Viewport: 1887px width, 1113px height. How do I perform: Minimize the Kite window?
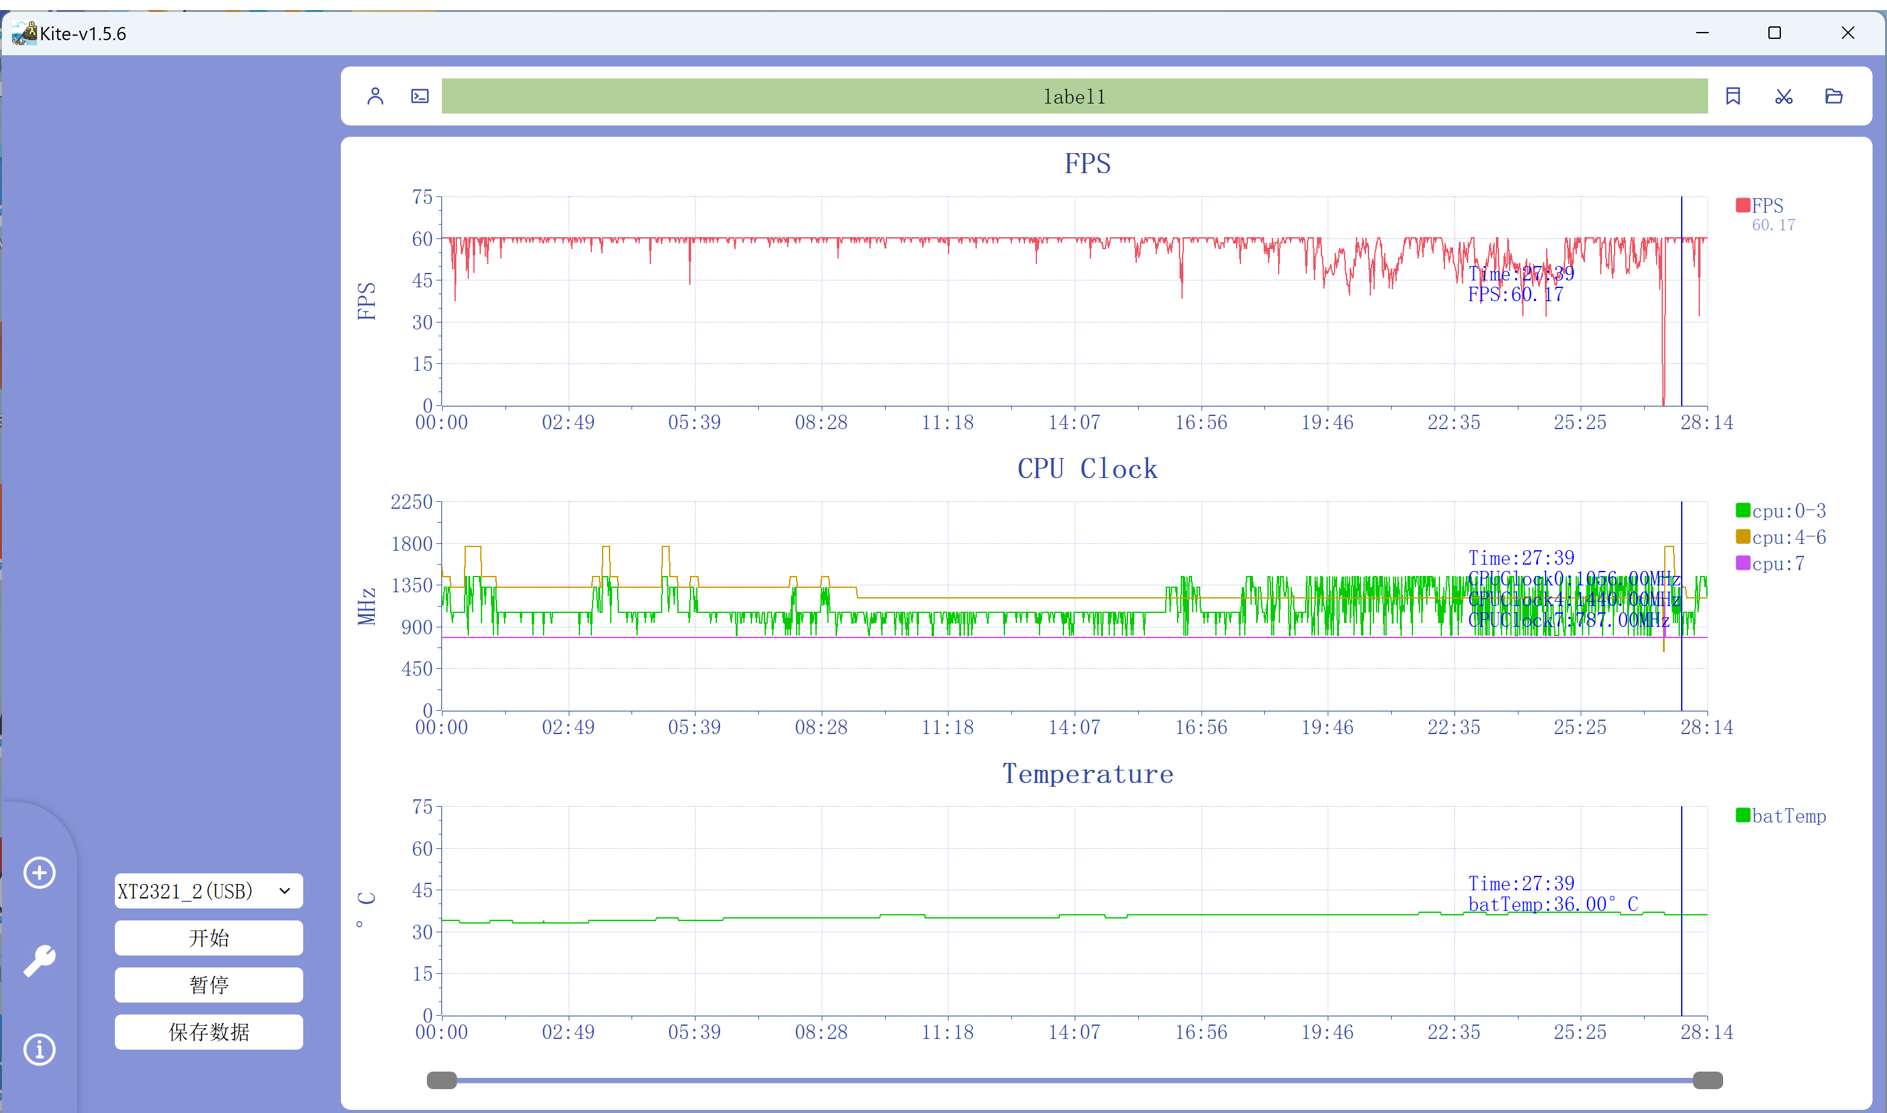click(x=1702, y=33)
